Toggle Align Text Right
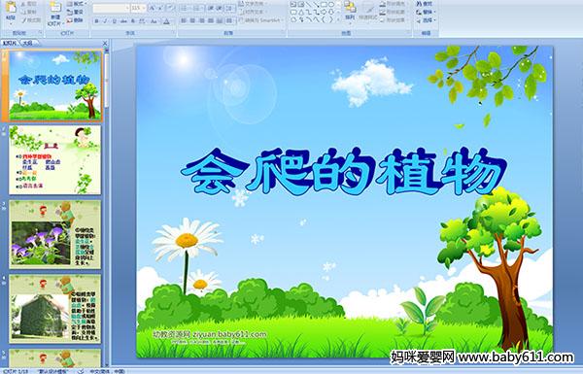Viewport: 583px width, 374px height. (202, 21)
